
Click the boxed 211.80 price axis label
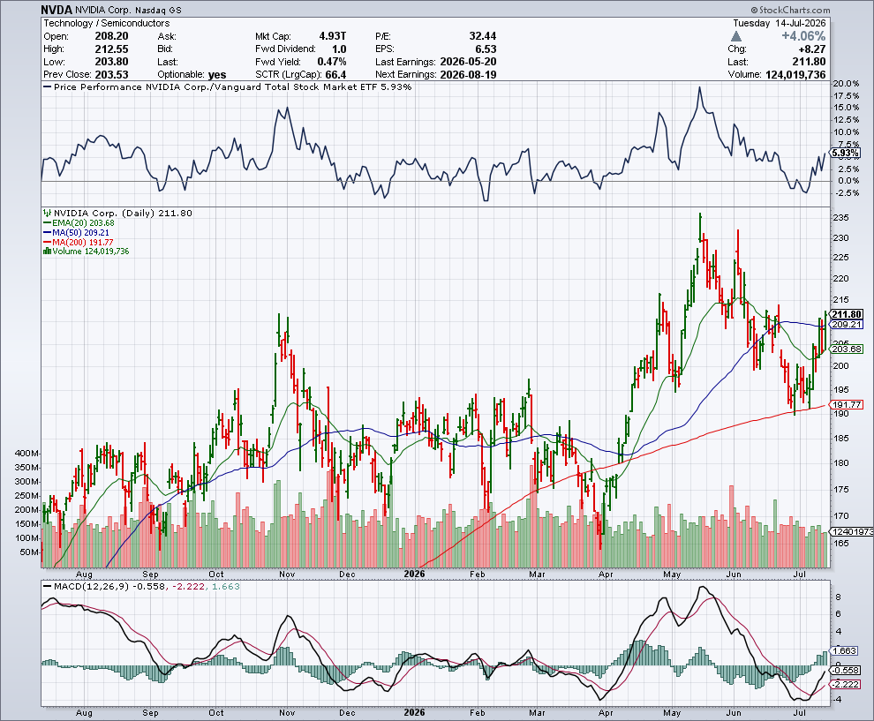point(848,314)
